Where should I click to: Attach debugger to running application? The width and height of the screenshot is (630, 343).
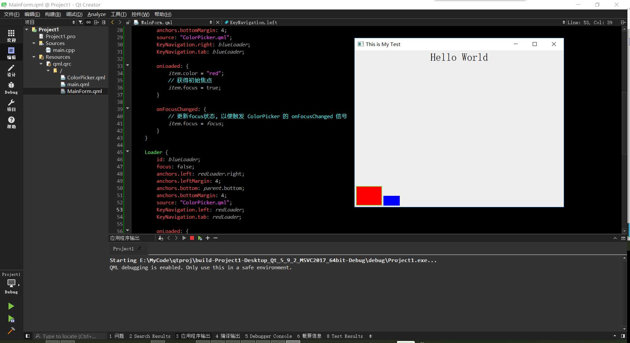[x=200, y=238]
